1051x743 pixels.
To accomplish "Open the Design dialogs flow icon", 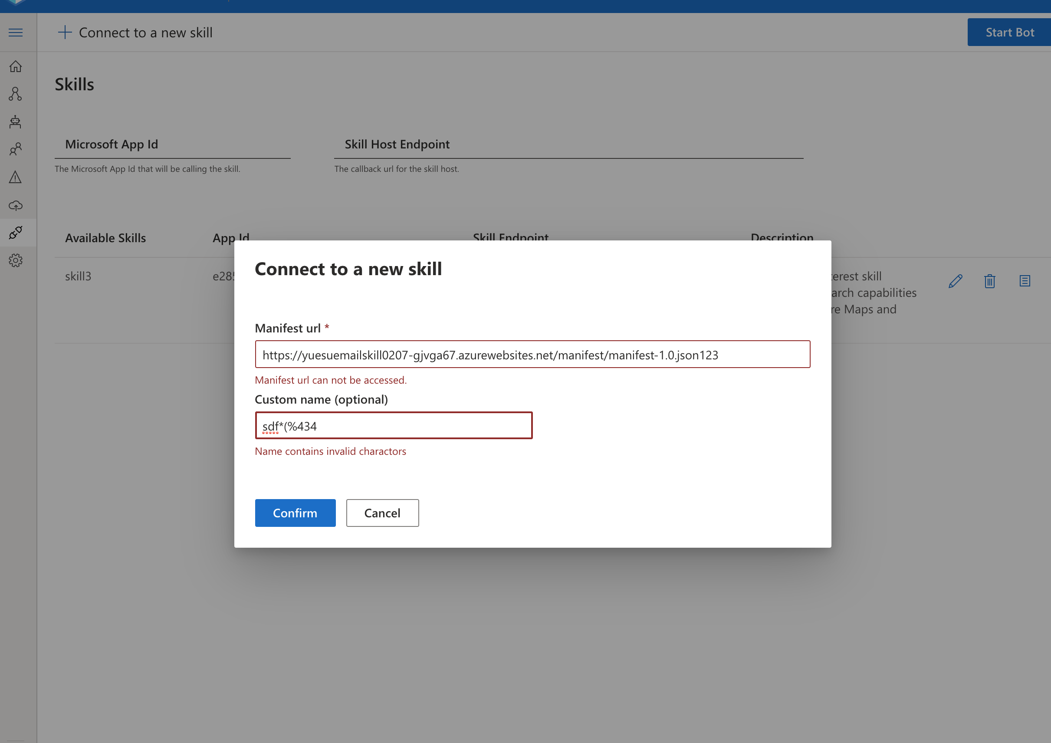I will [16, 94].
